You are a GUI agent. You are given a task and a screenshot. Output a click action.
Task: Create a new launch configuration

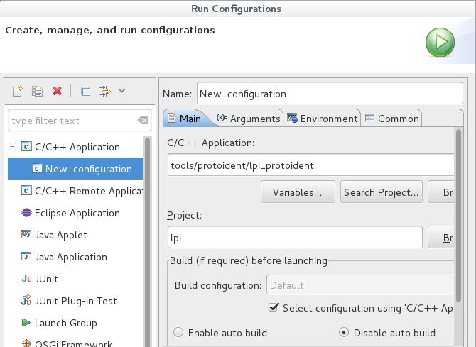pos(18,91)
